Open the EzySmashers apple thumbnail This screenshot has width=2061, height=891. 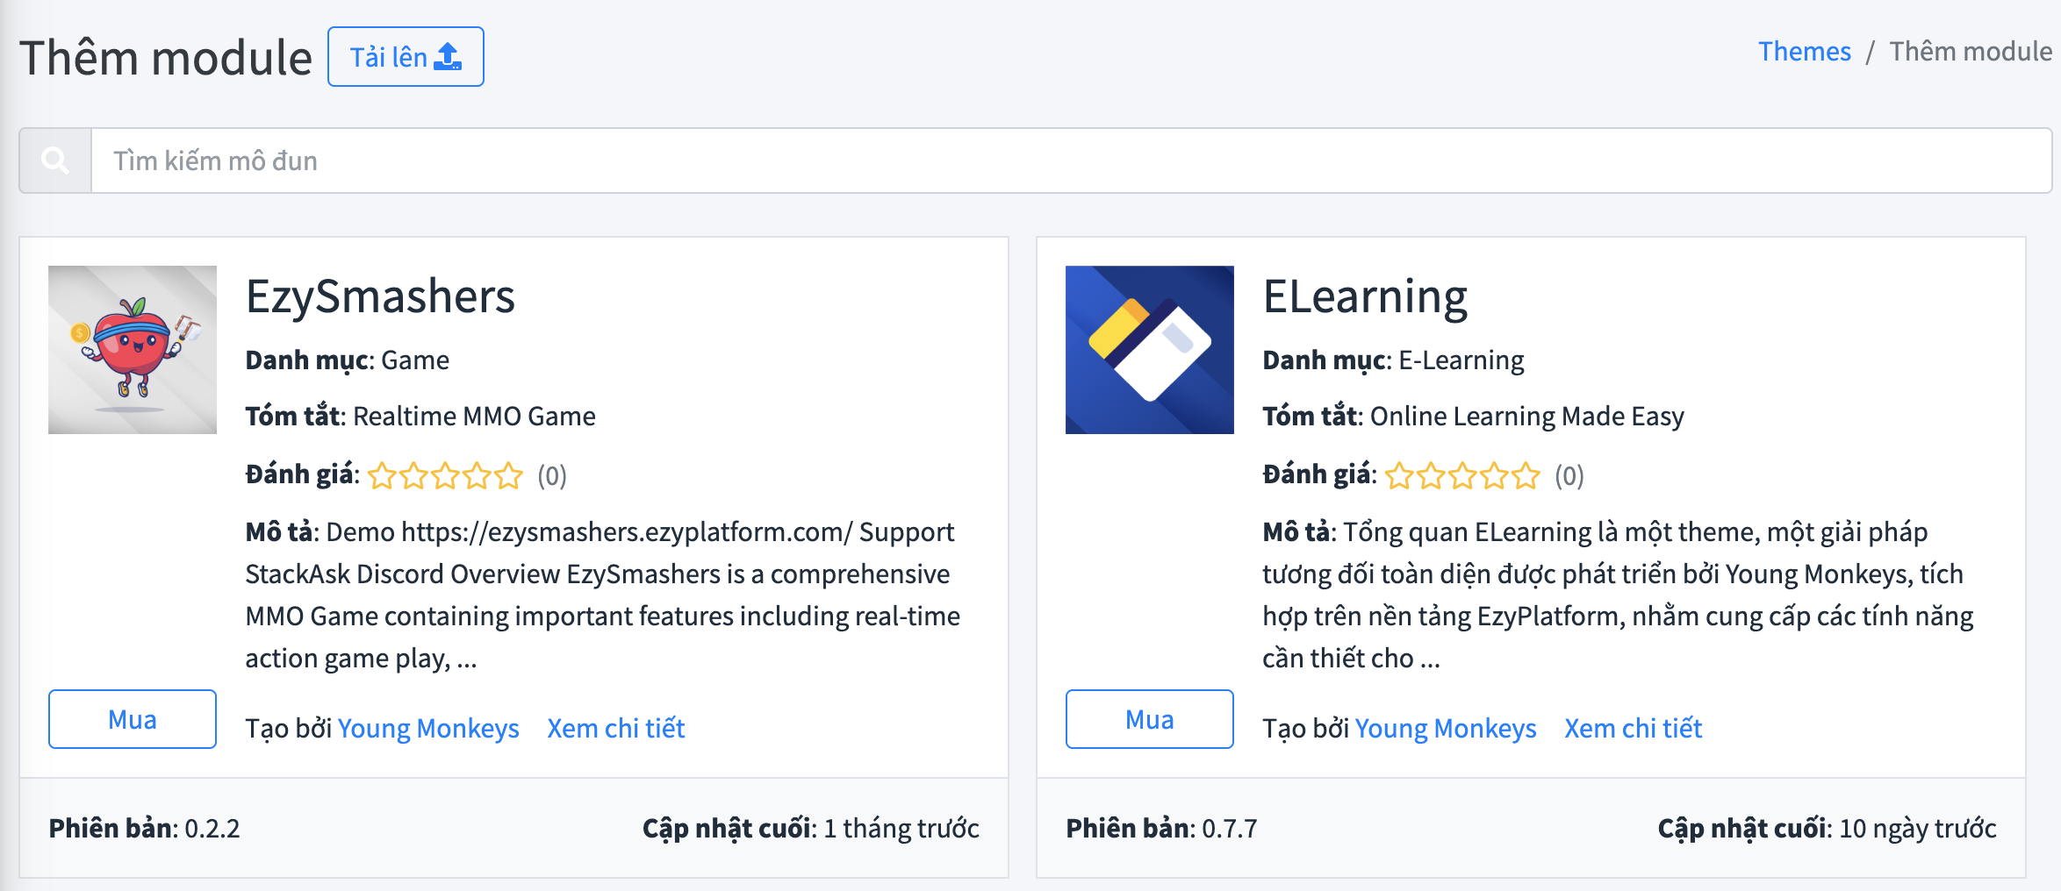[x=133, y=350]
